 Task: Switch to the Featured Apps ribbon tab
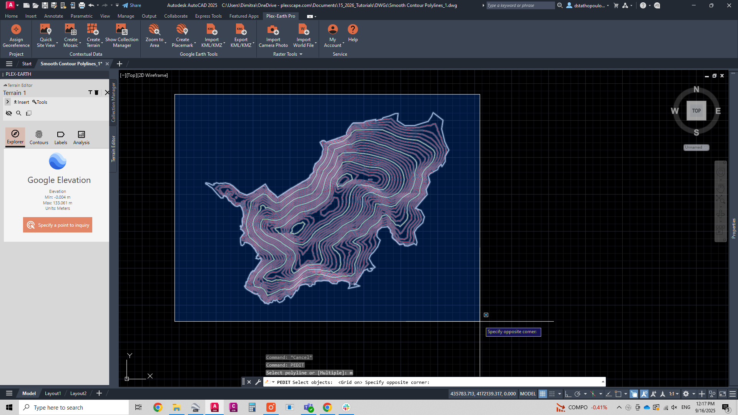point(244,16)
